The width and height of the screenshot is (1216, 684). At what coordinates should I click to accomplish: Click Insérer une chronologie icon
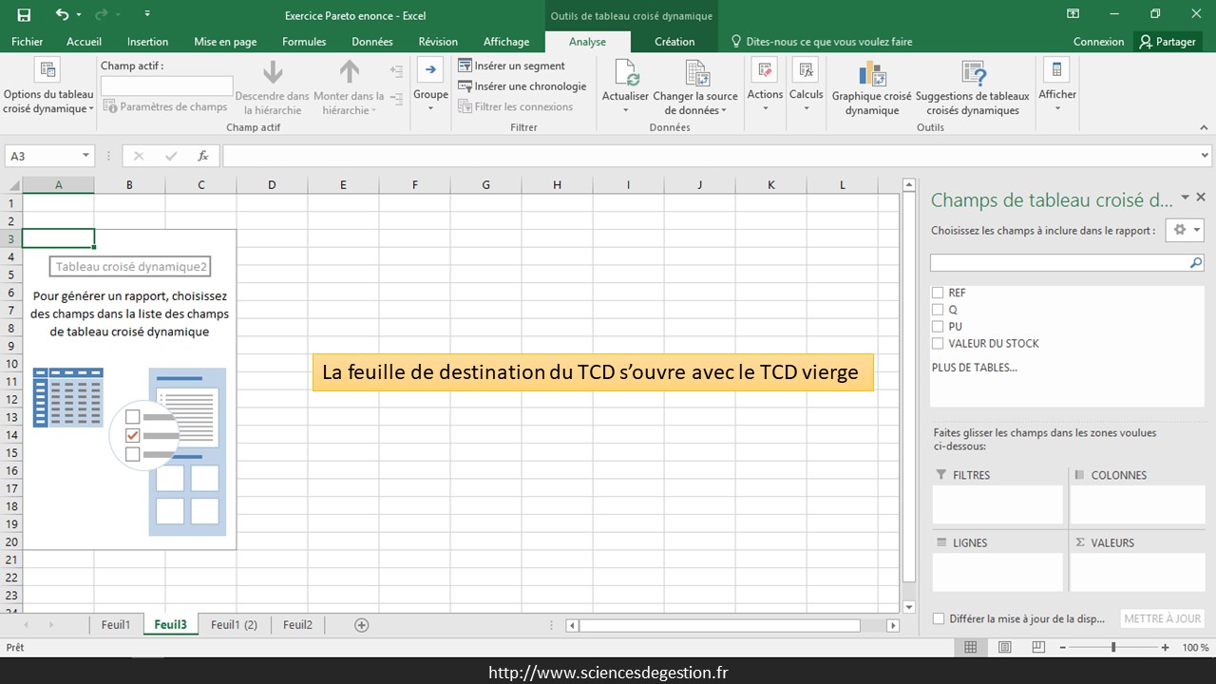pyautogui.click(x=465, y=86)
